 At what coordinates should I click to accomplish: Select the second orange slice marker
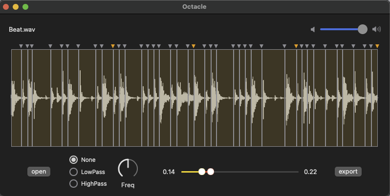[x=194, y=46]
